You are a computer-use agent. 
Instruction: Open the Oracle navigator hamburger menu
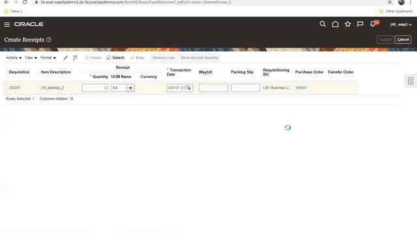click(x=7, y=25)
